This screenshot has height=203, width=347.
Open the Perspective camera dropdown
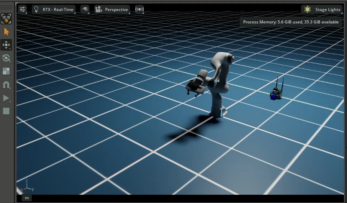(x=116, y=9)
